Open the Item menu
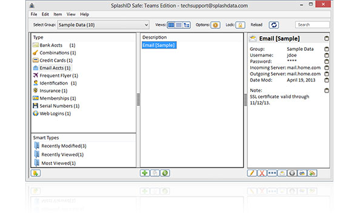The height and width of the screenshot is (219, 360). [58, 14]
